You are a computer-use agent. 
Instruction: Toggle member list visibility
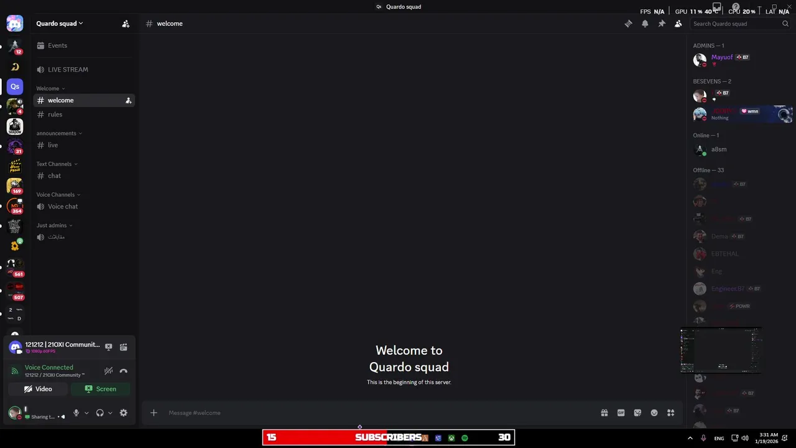(678, 24)
